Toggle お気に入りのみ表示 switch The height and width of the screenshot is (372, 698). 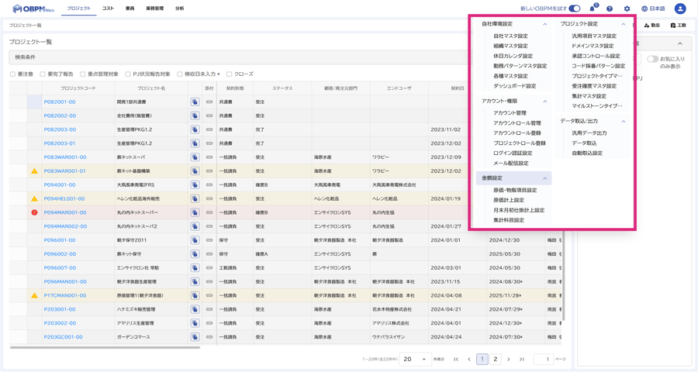tap(653, 59)
